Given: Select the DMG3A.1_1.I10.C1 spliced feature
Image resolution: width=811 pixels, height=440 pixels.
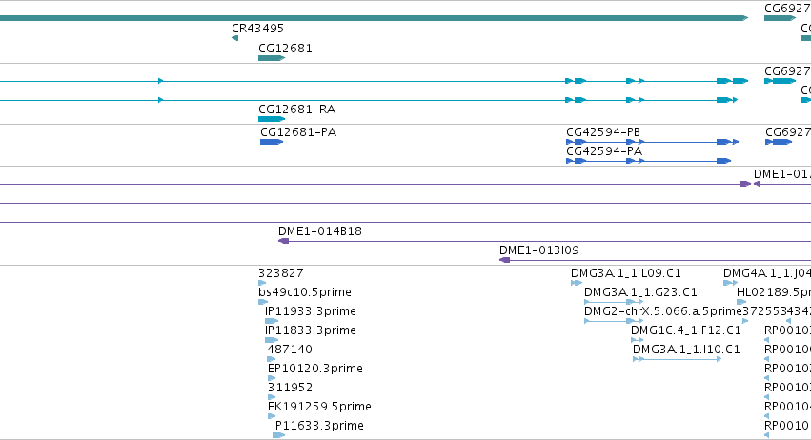Looking at the screenshot, I should pos(677,359).
